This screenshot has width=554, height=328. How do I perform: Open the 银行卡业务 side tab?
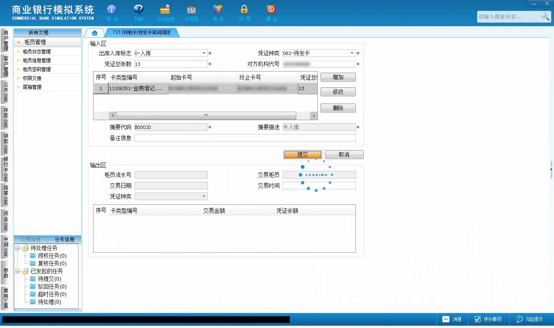[5, 169]
